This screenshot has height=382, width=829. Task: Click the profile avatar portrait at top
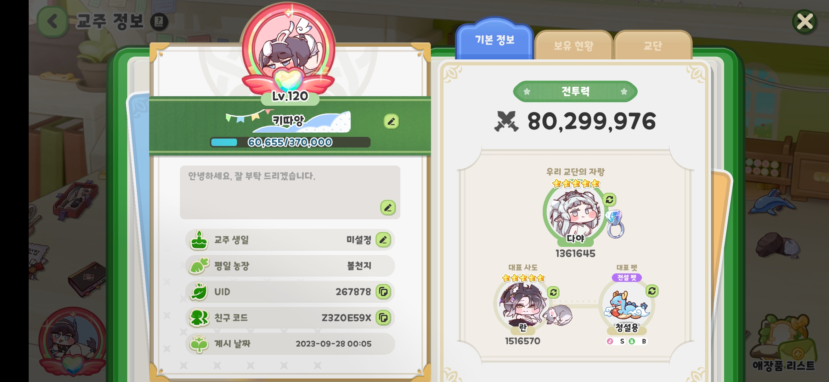tap(289, 50)
